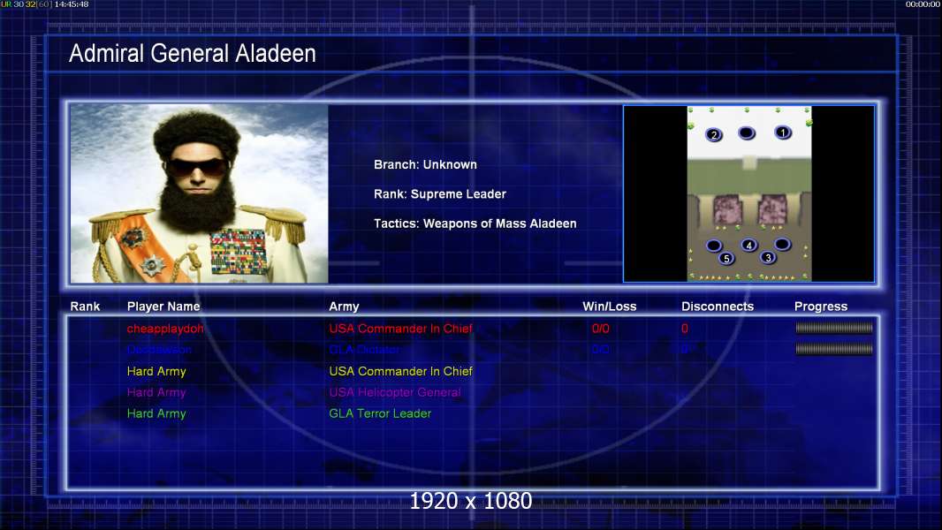Click the '00:00:00' timer readout
Image resolution: width=942 pixels, height=530 pixels.
click(x=923, y=4)
